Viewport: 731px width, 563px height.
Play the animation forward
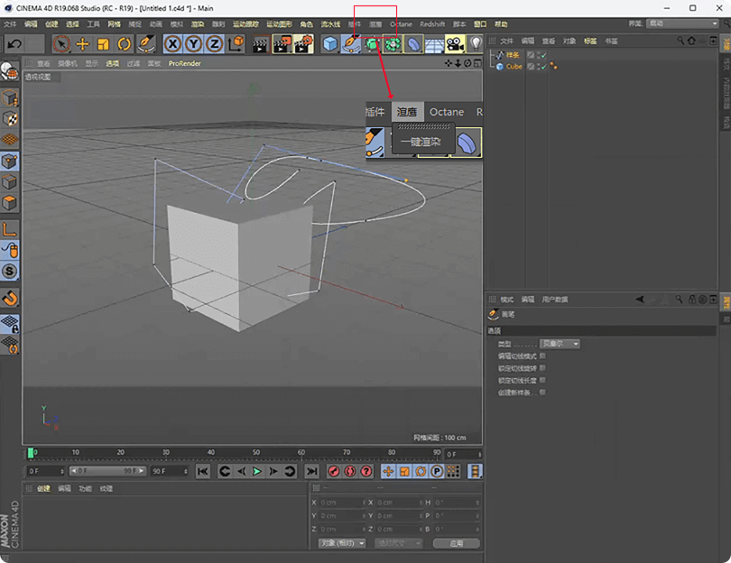[x=257, y=471]
